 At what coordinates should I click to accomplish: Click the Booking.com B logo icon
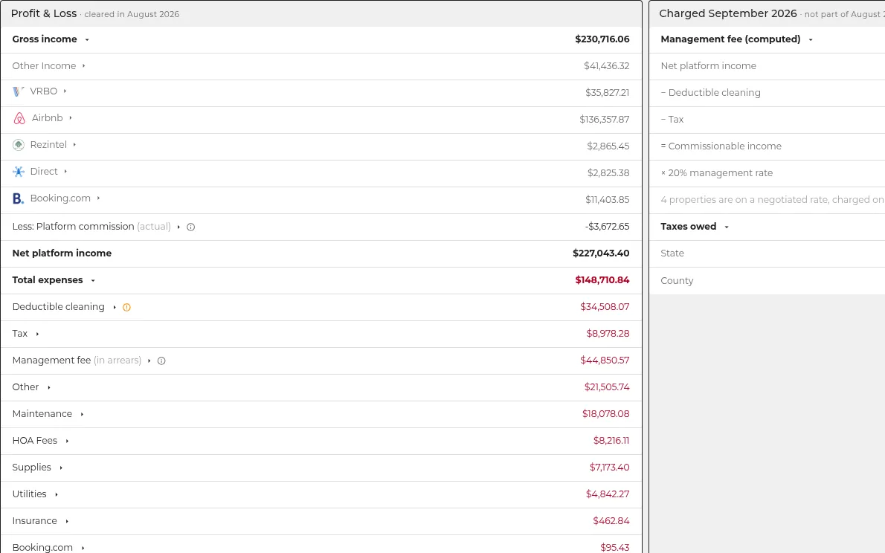coord(18,198)
